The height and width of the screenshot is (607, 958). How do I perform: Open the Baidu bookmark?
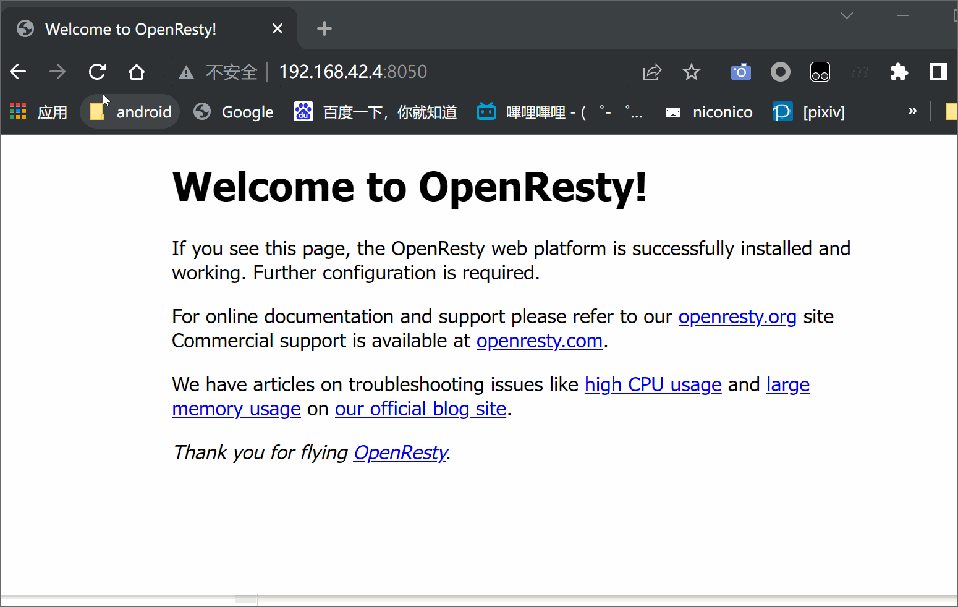tap(375, 112)
